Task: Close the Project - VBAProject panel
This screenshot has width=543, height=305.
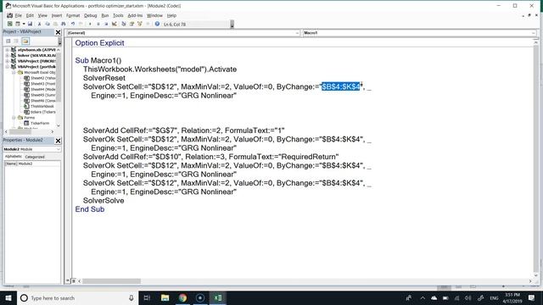Action: point(58,32)
